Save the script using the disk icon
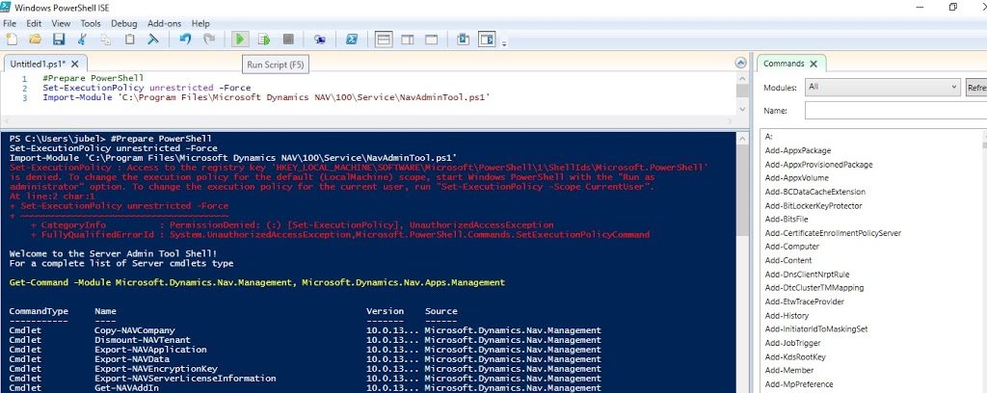 59,39
